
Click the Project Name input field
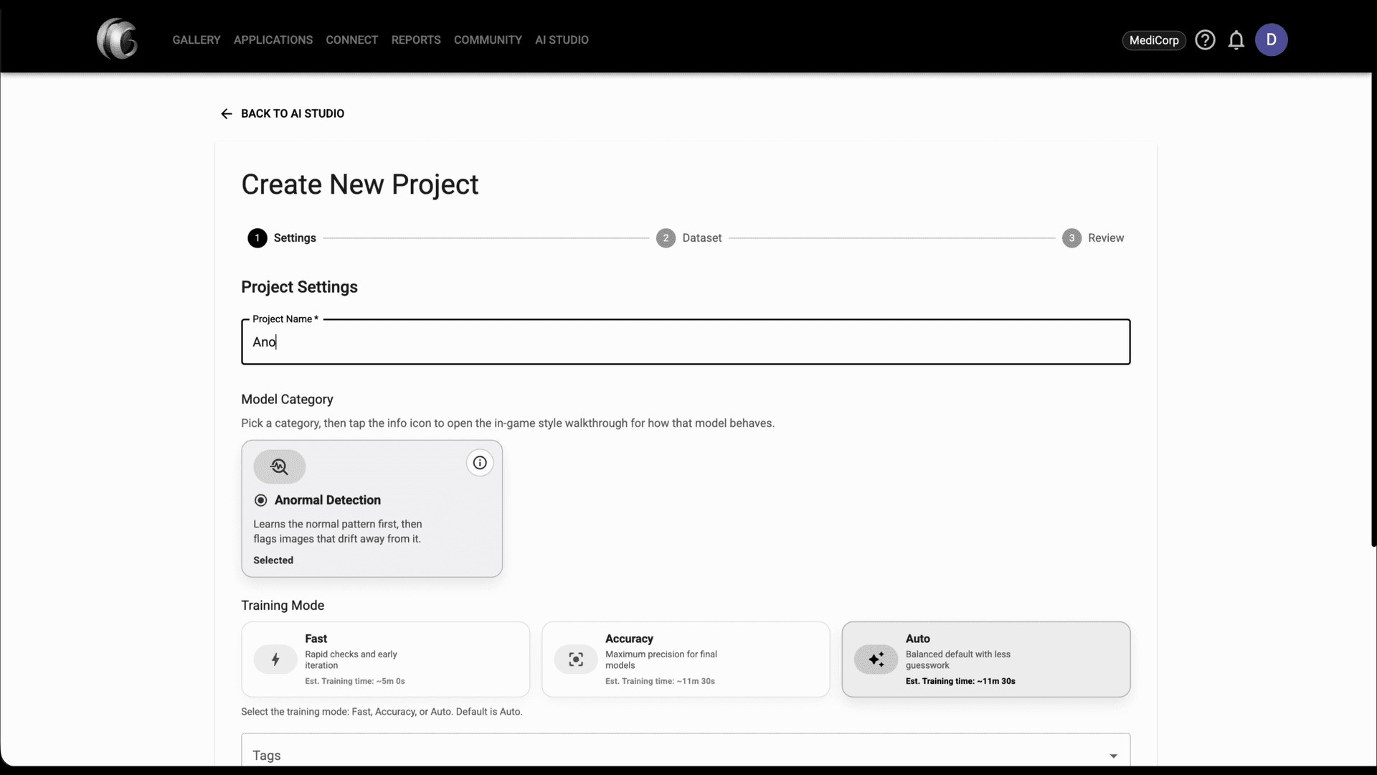[x=685, y=342]
